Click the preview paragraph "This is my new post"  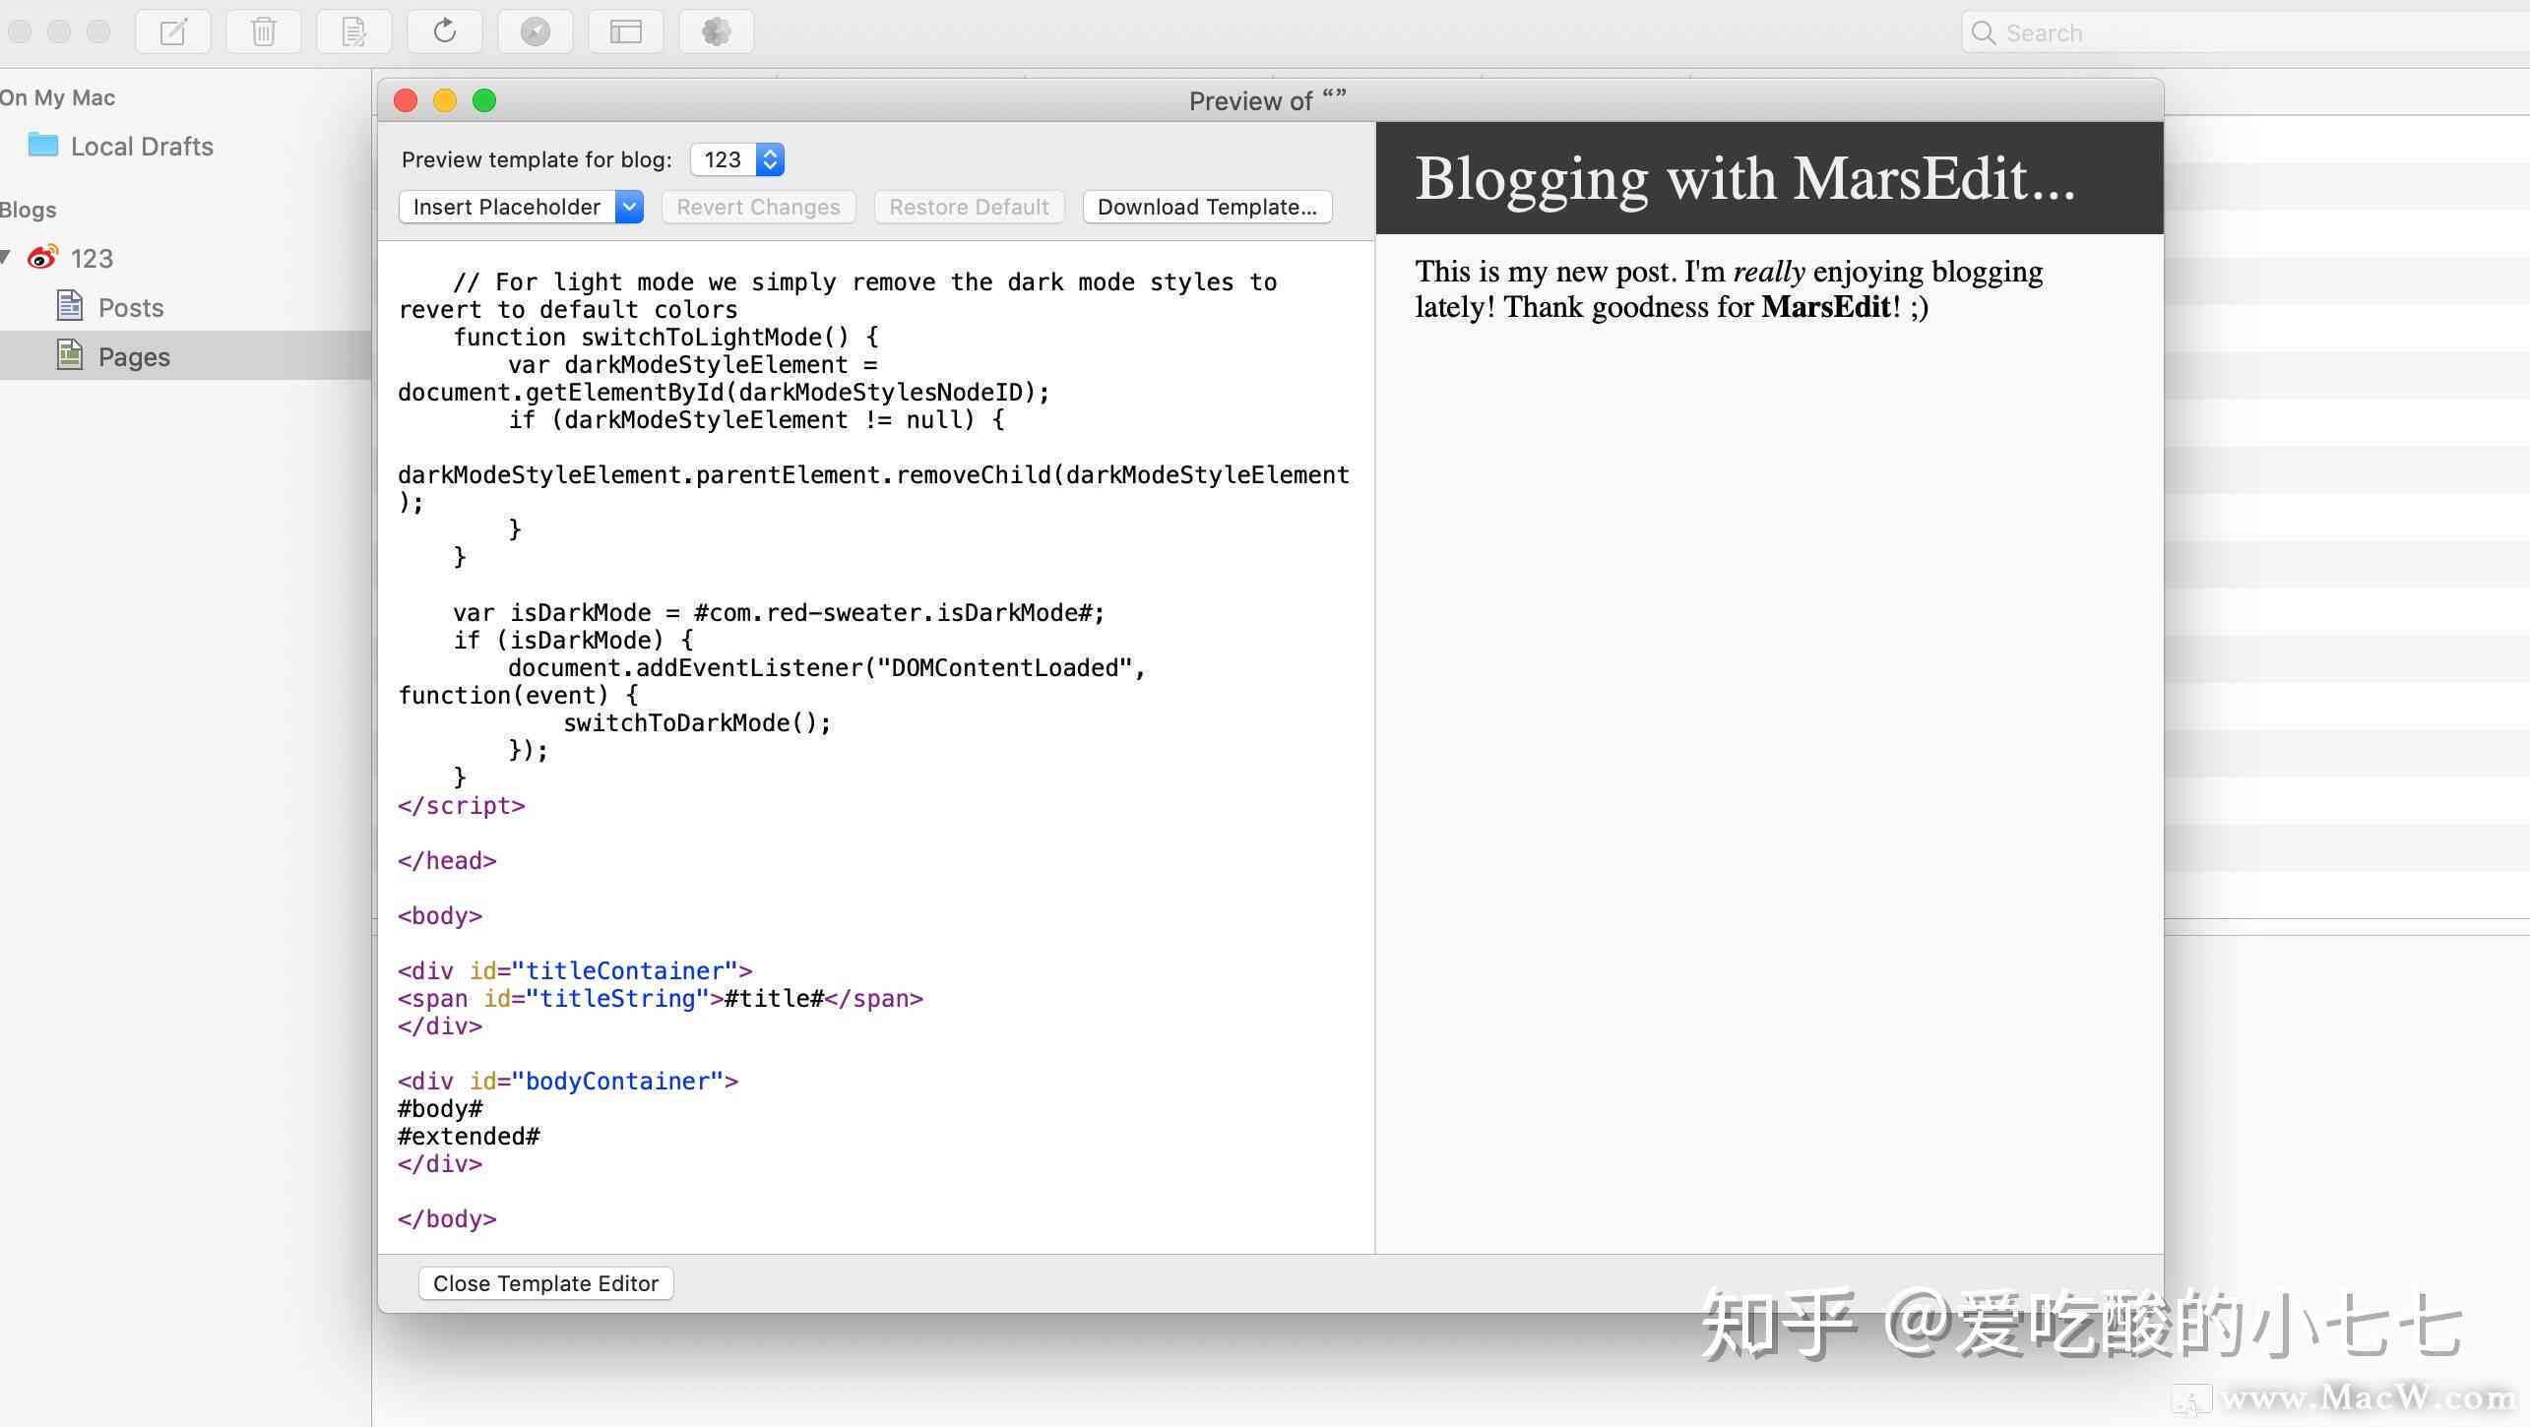(x=1729, y=289)
